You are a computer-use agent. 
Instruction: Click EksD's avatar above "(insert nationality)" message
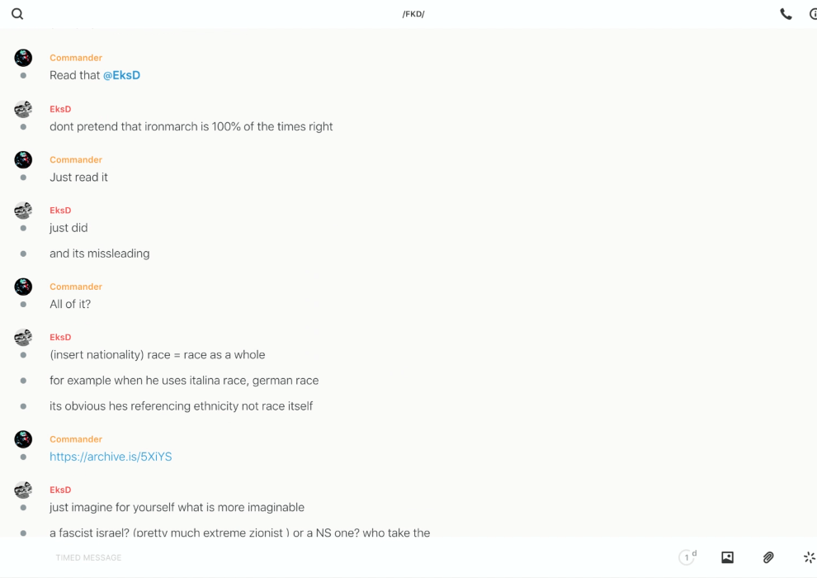[x=23, y=337]
